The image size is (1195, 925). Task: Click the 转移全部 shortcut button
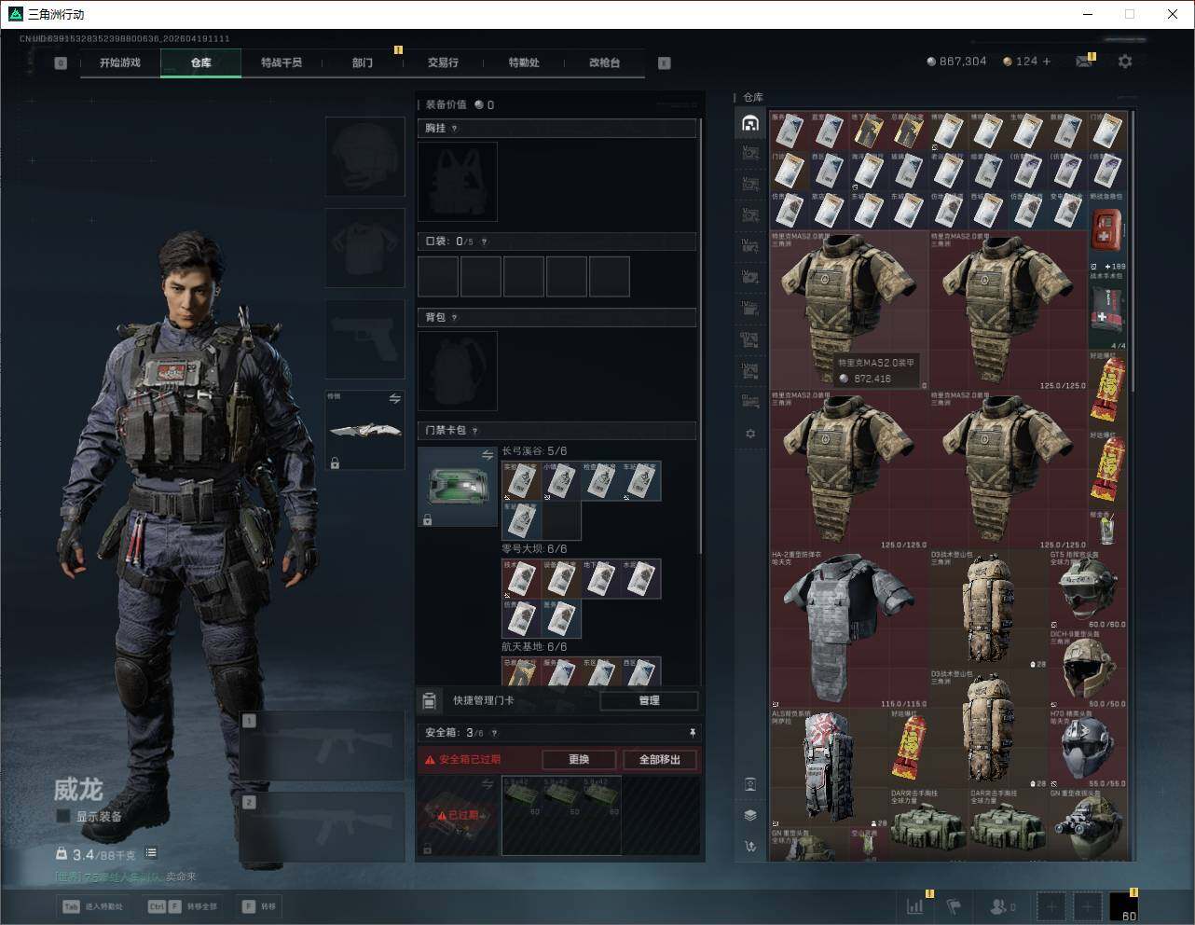pyautogui.click(x=182, y=906)
